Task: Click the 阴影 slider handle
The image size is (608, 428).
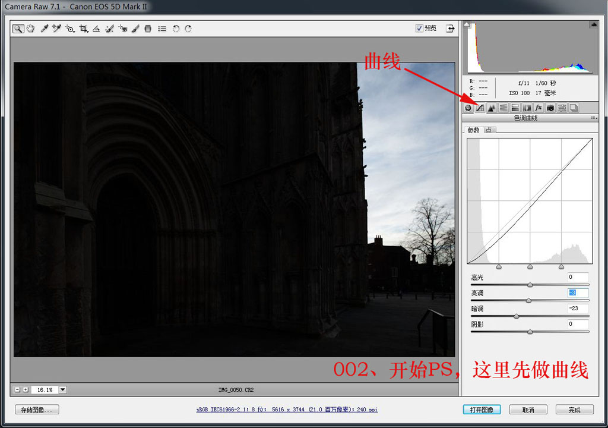Action: pos(530,332)
